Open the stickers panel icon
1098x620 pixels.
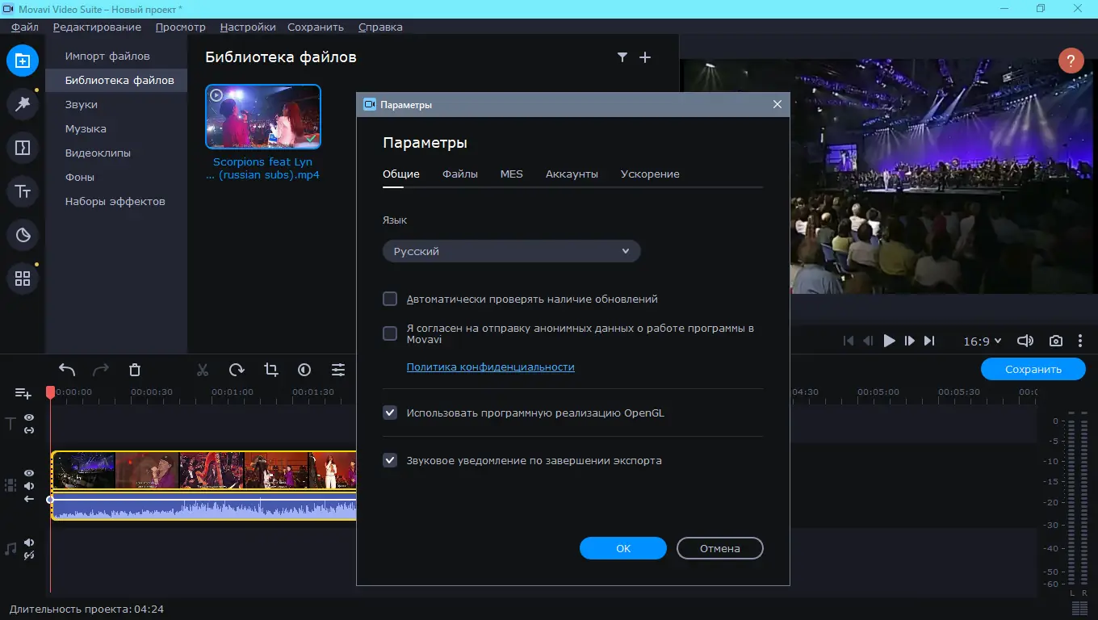(23, 235)
